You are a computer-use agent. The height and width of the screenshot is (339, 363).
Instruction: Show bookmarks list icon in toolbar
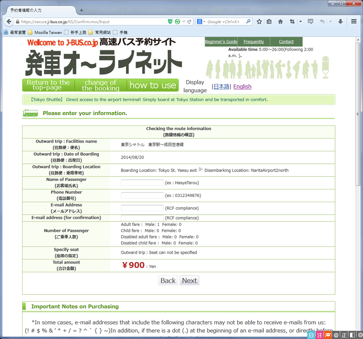[x=269, y=22]
